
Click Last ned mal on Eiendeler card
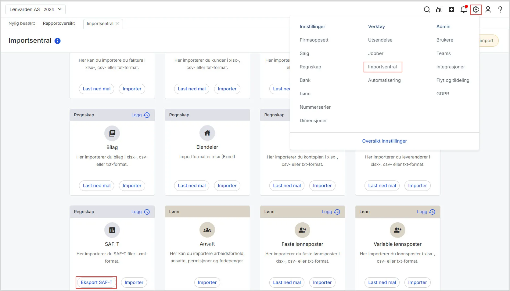[192, 186]
